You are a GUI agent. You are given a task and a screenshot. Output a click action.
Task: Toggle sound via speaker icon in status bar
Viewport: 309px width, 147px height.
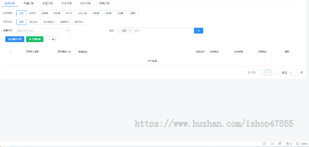click(x=272, y=144)
